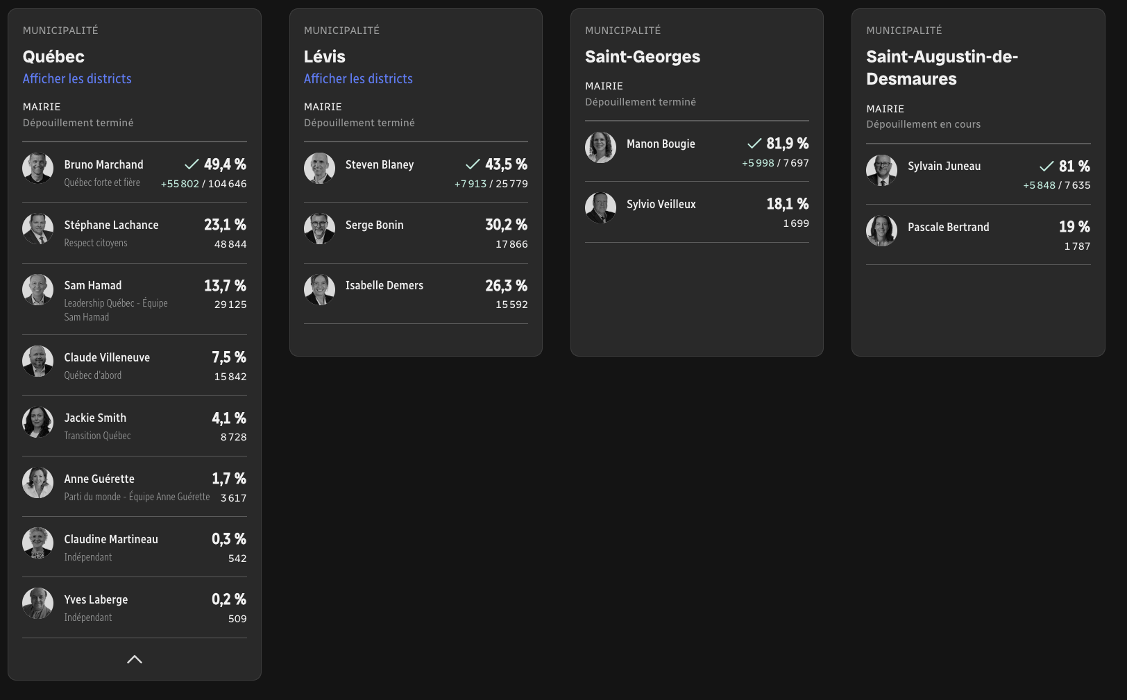
Task: Click Stéphane Lachance's portrait photo
Action: click(38, 228)
